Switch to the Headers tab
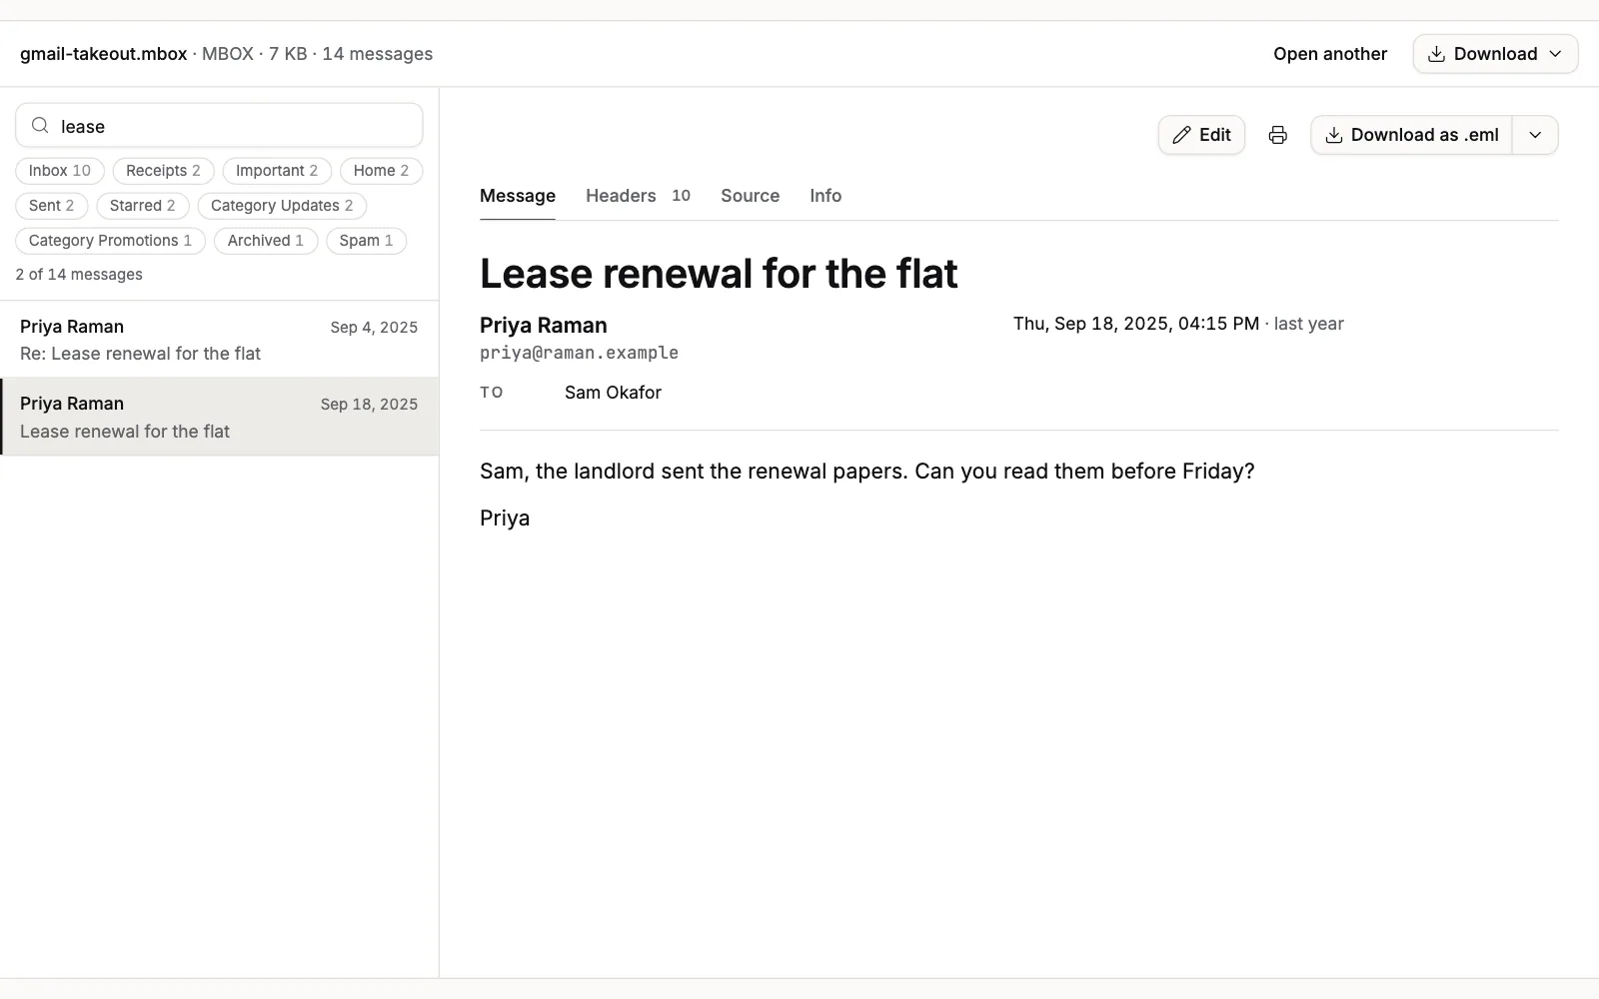Image resolution: width=1599 pixels, height=999 pixels. coord(638,196)
